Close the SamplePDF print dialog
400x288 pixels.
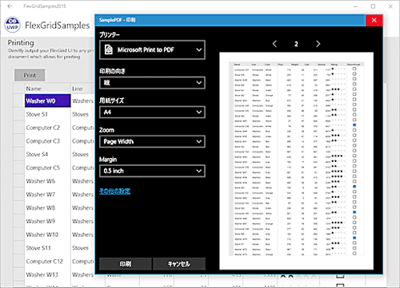374,20
